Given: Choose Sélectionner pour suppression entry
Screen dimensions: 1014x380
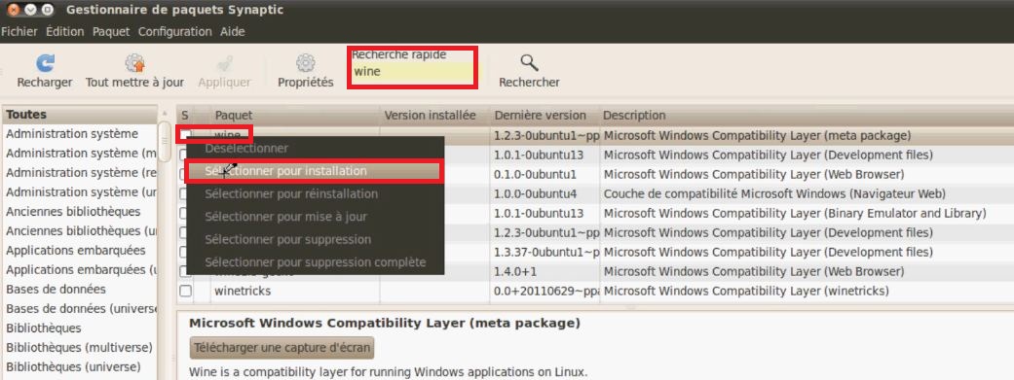Looking at the screenshot, I should (x=315, y=239).
